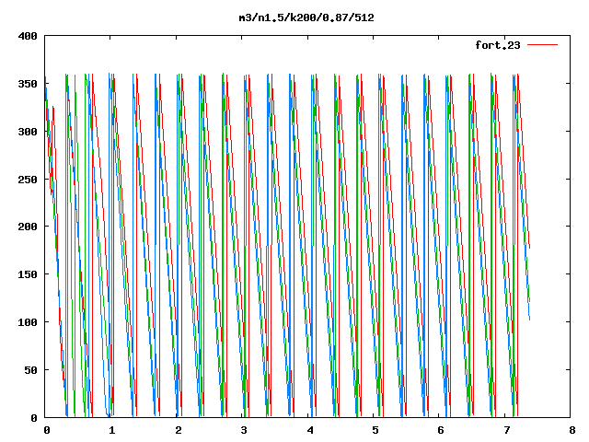Click y-axis label 250
The height and width of the screenshot is (442, 589).
28,180
